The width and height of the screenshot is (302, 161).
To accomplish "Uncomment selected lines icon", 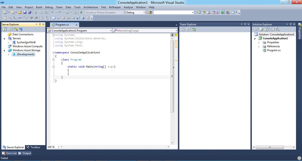I will coord(47,18).
